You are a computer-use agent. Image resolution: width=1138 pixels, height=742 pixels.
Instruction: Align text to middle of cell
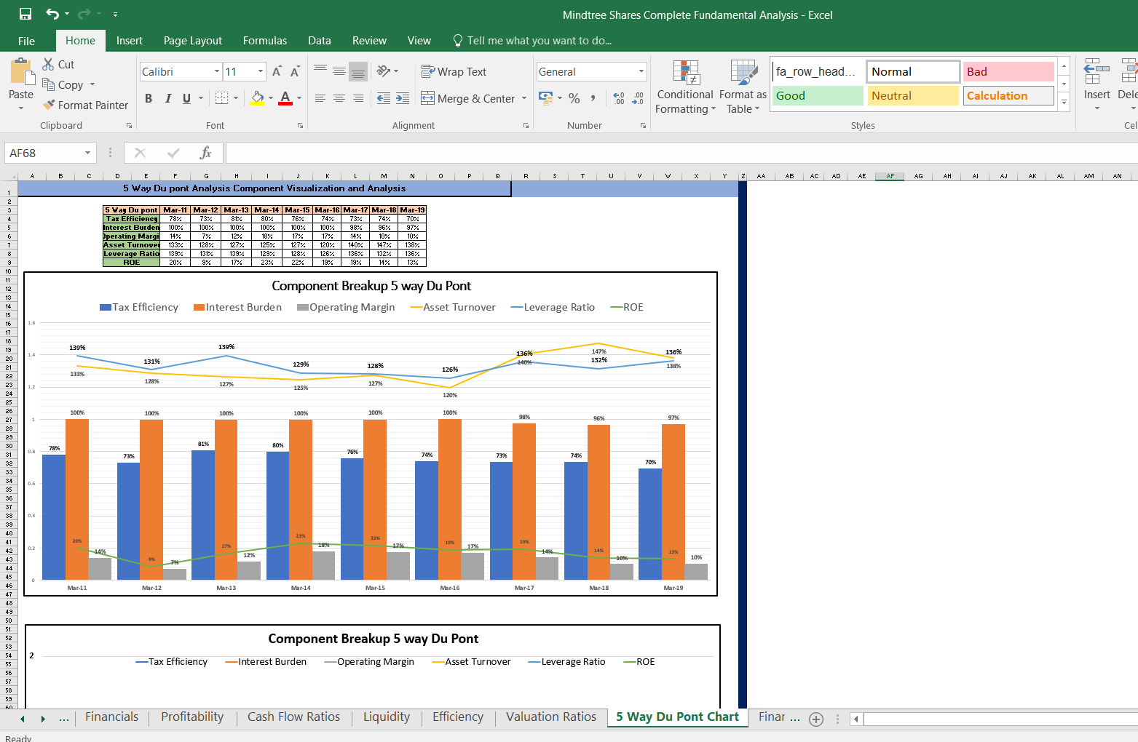(x=339, y=71)
